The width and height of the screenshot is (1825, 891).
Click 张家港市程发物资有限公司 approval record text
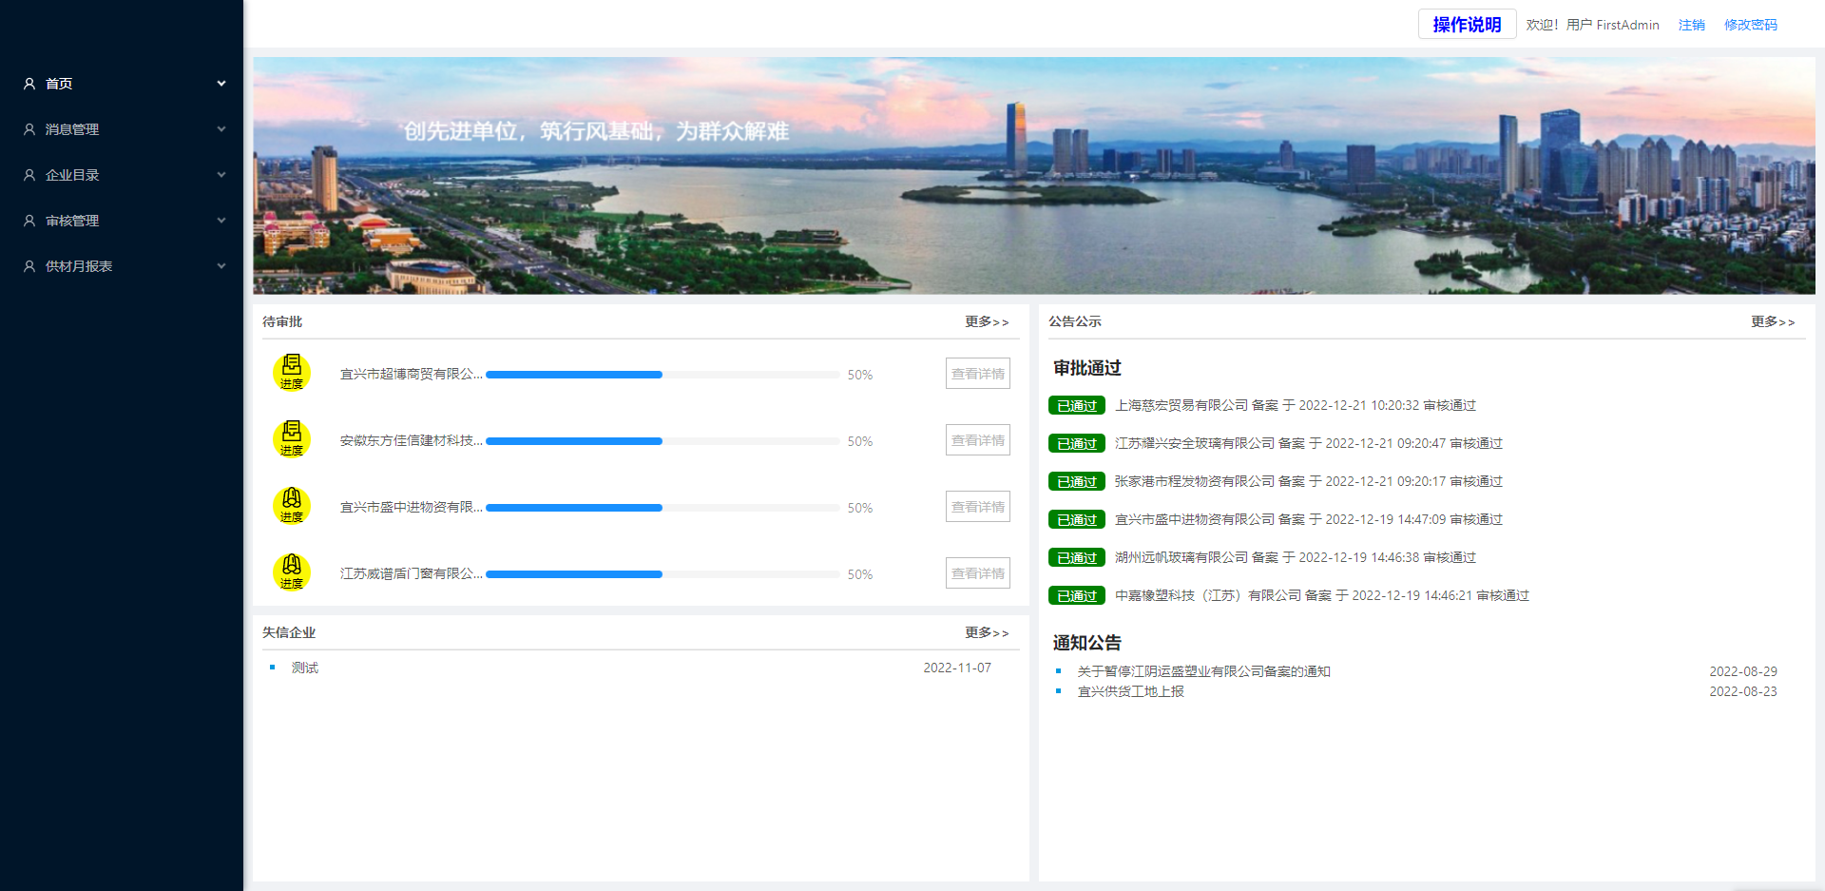pos(1309,481)
